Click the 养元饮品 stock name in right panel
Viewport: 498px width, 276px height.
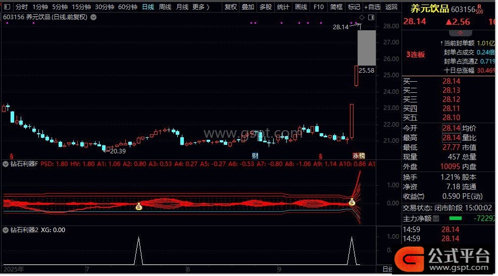click(430, 9)
